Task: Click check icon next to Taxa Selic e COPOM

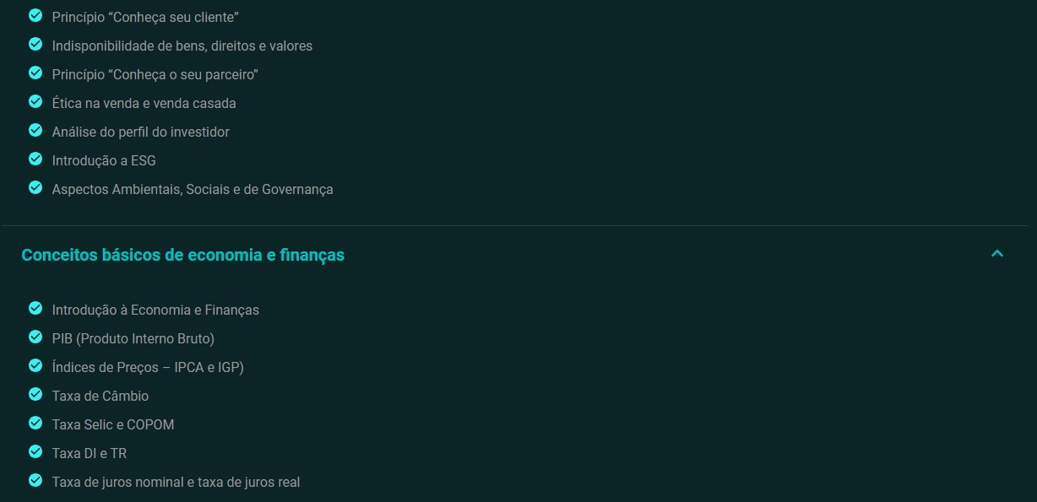Action: [35, 423]
